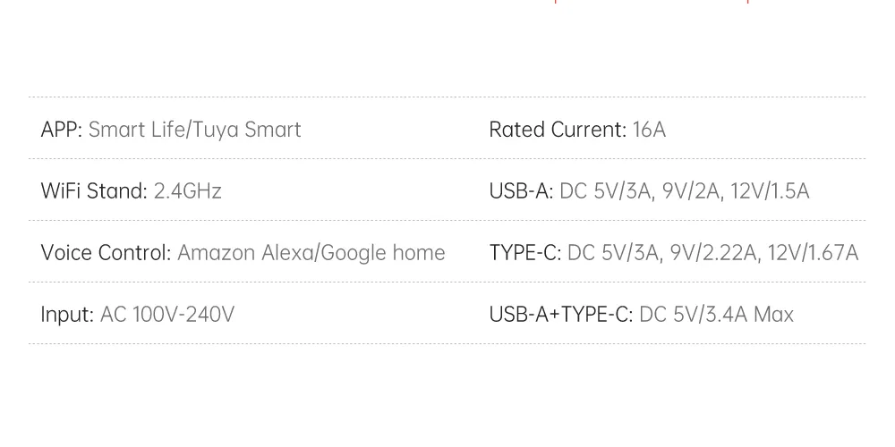Click the Voice Control label
Viewport: 895px width, 447px height.
pyautogui.click(x=107, y=253)
